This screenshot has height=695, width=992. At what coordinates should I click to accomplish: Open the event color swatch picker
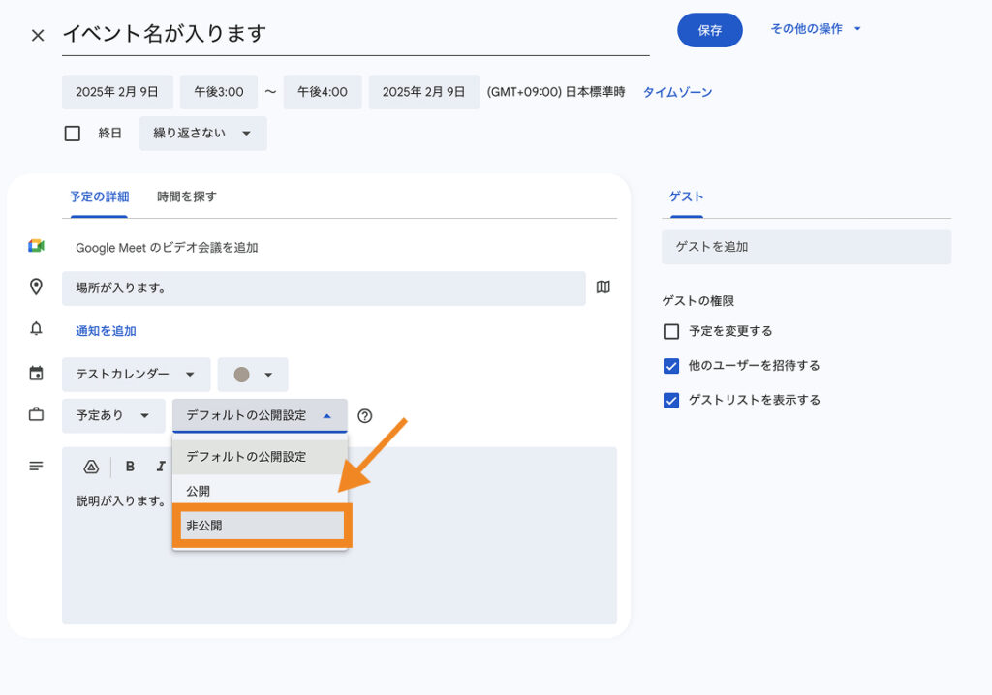tap(253, 375)
